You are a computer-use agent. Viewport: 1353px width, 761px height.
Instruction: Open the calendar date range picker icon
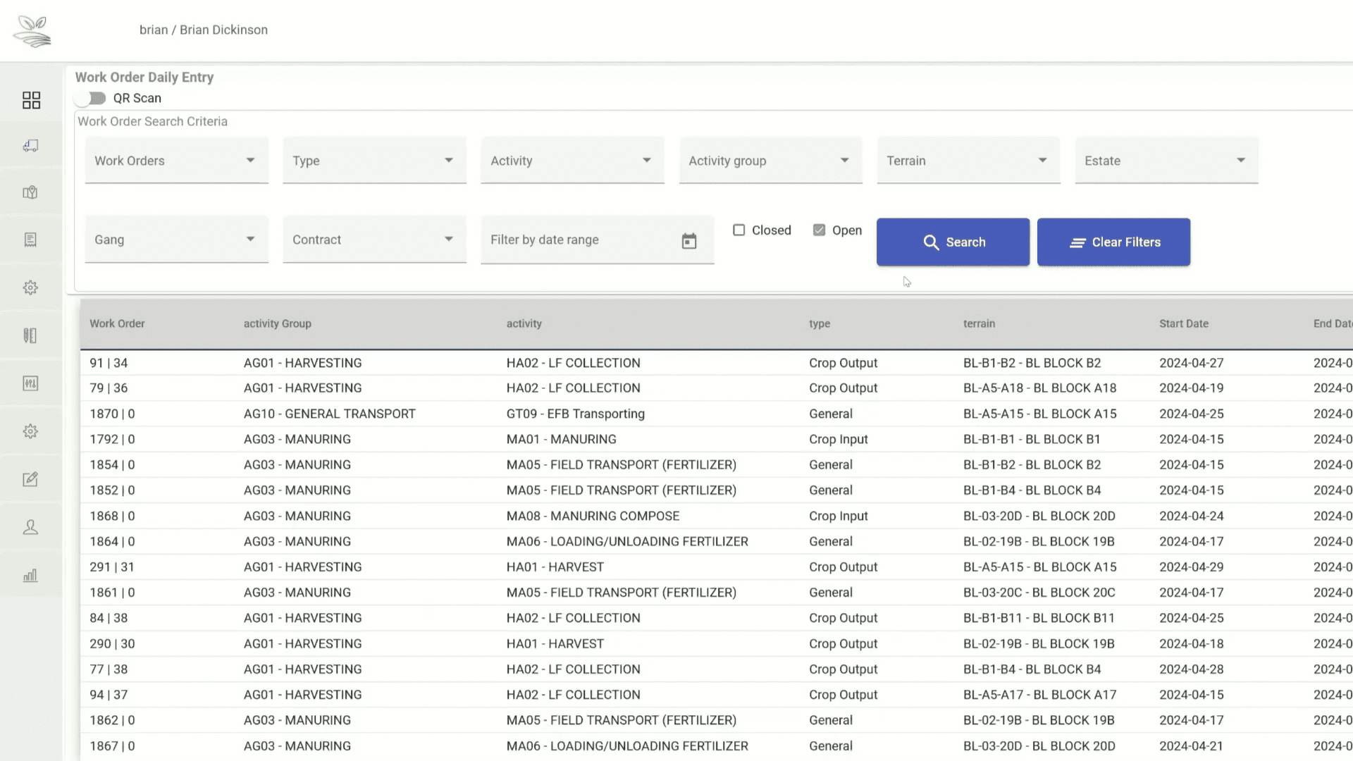(x=688, y=241)
